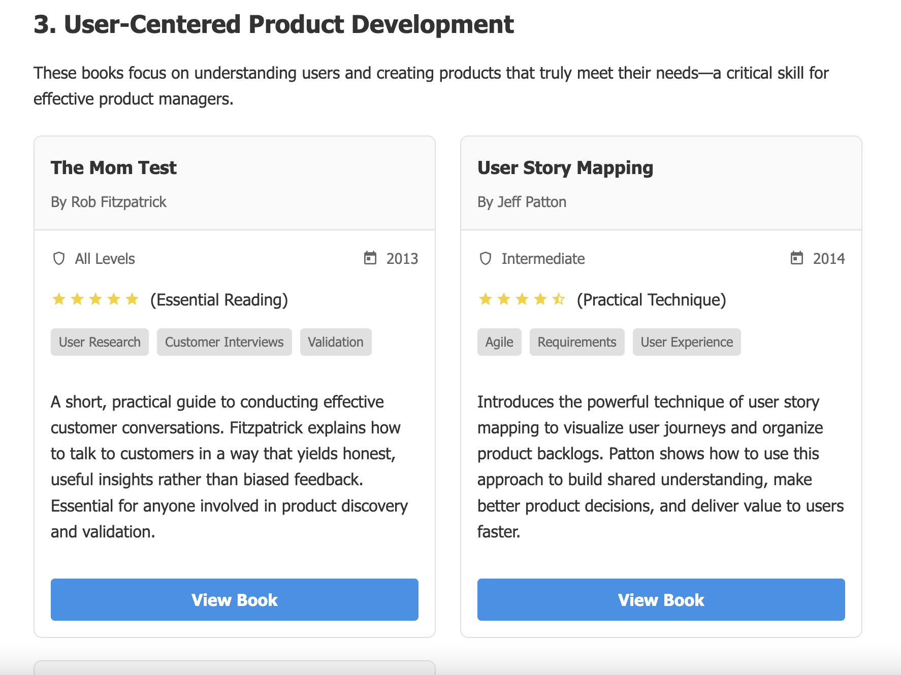Select the Validation tag
901x675 pixels.
[x=336, y=342]
